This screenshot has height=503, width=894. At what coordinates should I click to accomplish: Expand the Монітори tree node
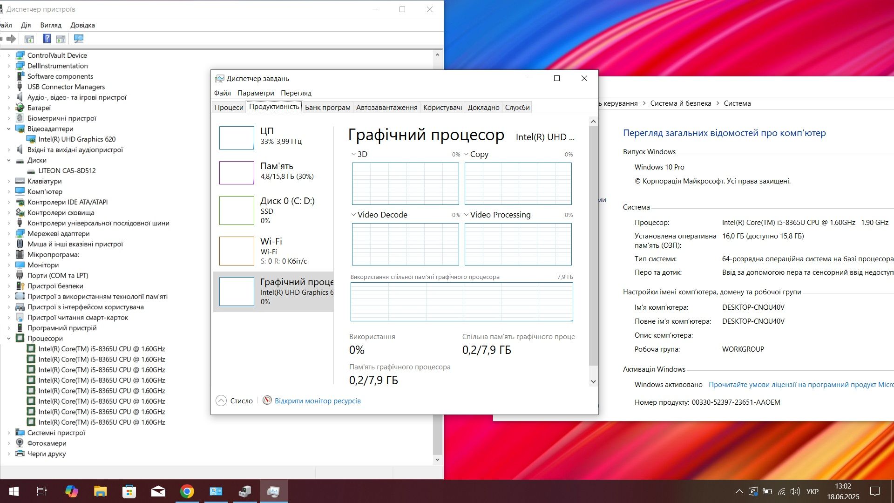coord(8,265)
